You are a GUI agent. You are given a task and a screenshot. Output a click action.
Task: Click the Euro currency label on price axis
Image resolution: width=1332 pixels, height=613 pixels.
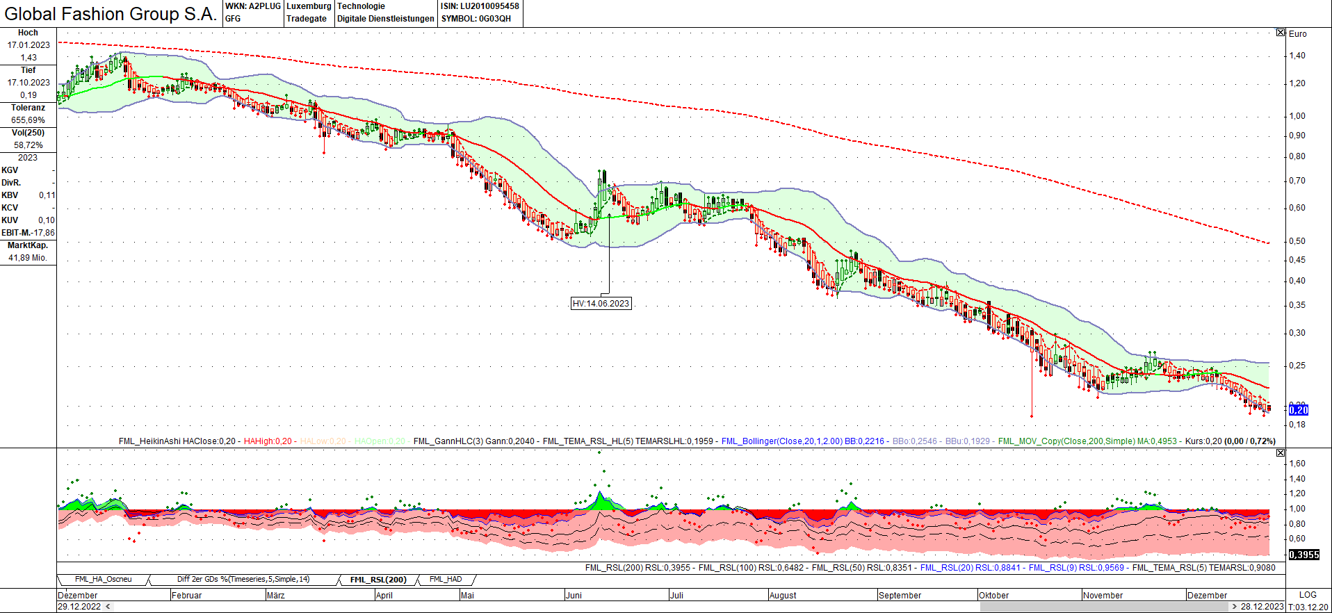tap(1297, 33)
